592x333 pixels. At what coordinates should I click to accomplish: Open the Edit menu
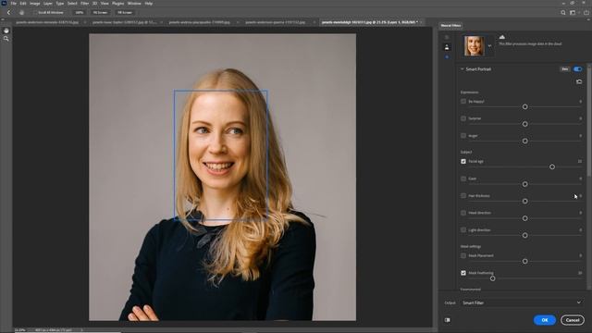(x=23, y=4)
